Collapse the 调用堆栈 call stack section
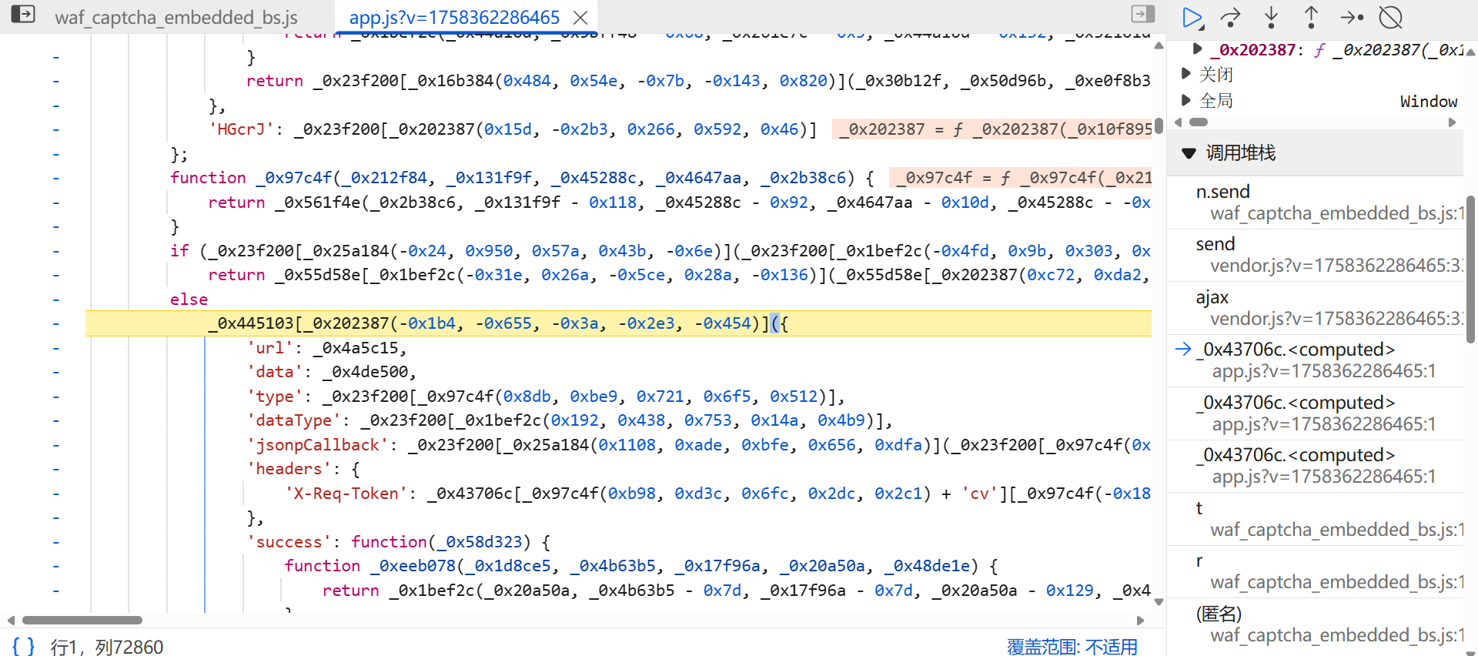1478x656 pixels. [1189, 153]
